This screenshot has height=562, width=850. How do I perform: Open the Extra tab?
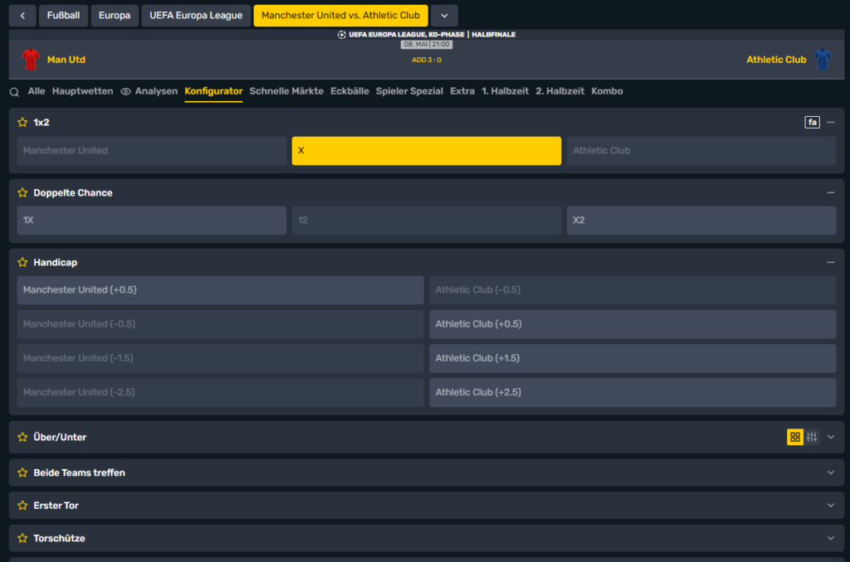point(462,91)
